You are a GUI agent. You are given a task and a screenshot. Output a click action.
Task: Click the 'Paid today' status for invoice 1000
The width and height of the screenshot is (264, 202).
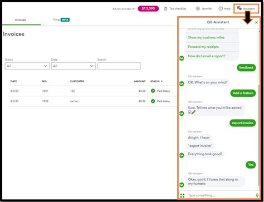coord(163,101)
